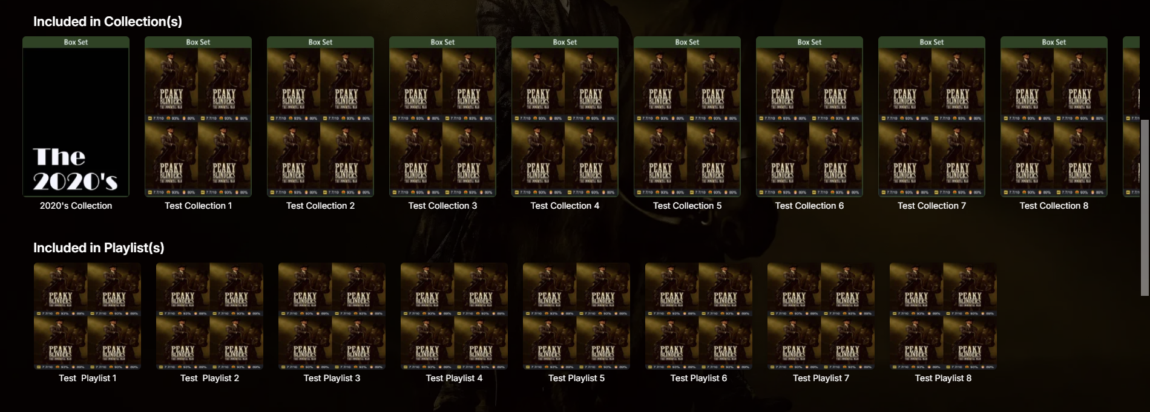The width and height of the screenshot is (1150, 412).
Task: Click the vertical page scrollbar thumb
Action: (1145, 208)
